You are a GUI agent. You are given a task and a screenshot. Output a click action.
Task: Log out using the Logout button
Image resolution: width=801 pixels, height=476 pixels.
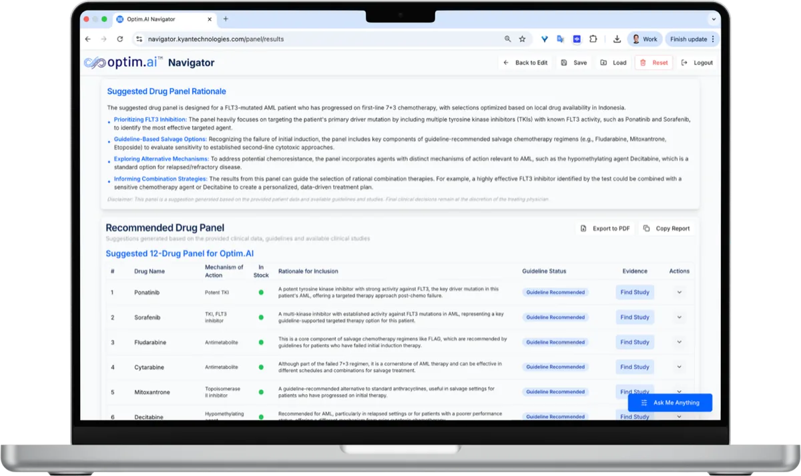(697, 63)
